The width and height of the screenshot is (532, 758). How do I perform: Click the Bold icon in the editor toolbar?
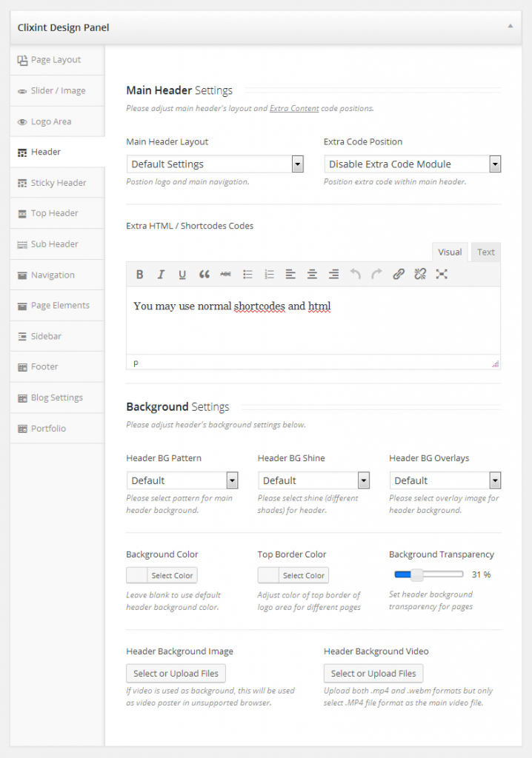coord(139,275)
